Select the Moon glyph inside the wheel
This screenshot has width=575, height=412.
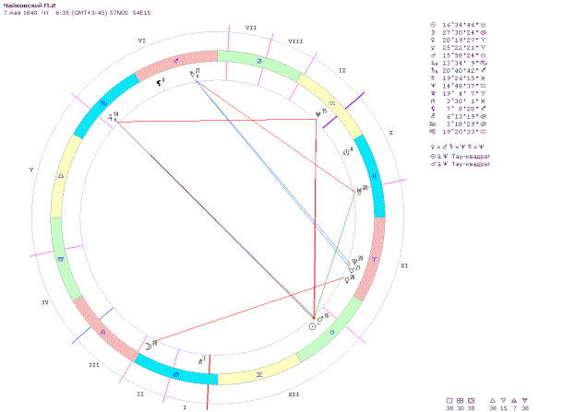pos(147,346)
